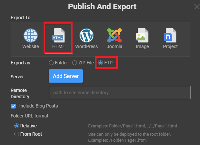Click 'Site can only be deployed' note
The height and width of the screenshot is (145, 200).
click(129, 134)
